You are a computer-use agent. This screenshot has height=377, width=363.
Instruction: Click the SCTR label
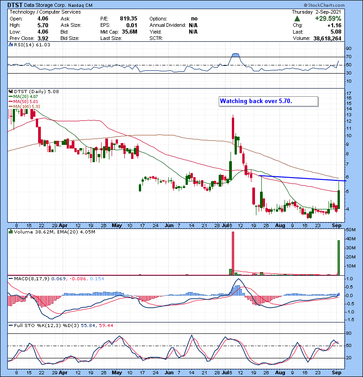click(156, 38)
